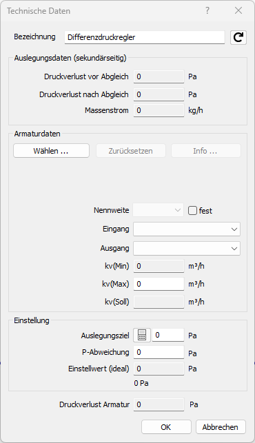Click the Auslegungsdaten (sekundärseitig) group label

click(x=70, y=58)
